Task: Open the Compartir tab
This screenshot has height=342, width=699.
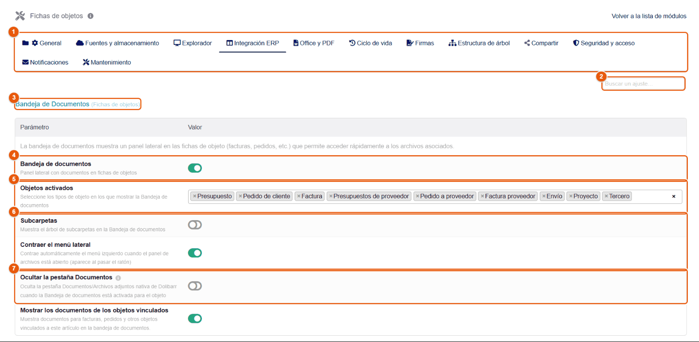Action: (541, 43)
